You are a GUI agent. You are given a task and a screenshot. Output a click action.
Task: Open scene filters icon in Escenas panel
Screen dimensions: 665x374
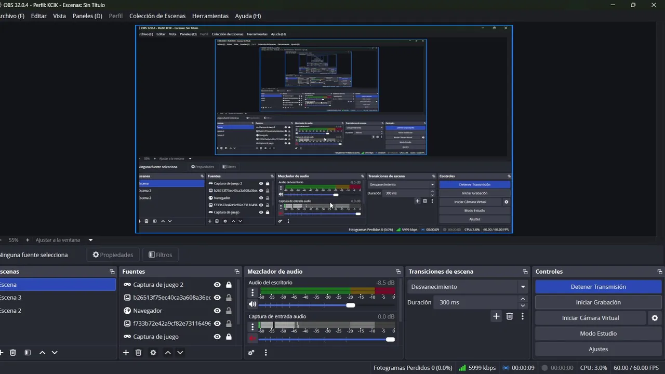pos(28,353)
